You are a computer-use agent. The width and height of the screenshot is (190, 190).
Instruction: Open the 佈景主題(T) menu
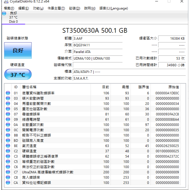point(56,8)
